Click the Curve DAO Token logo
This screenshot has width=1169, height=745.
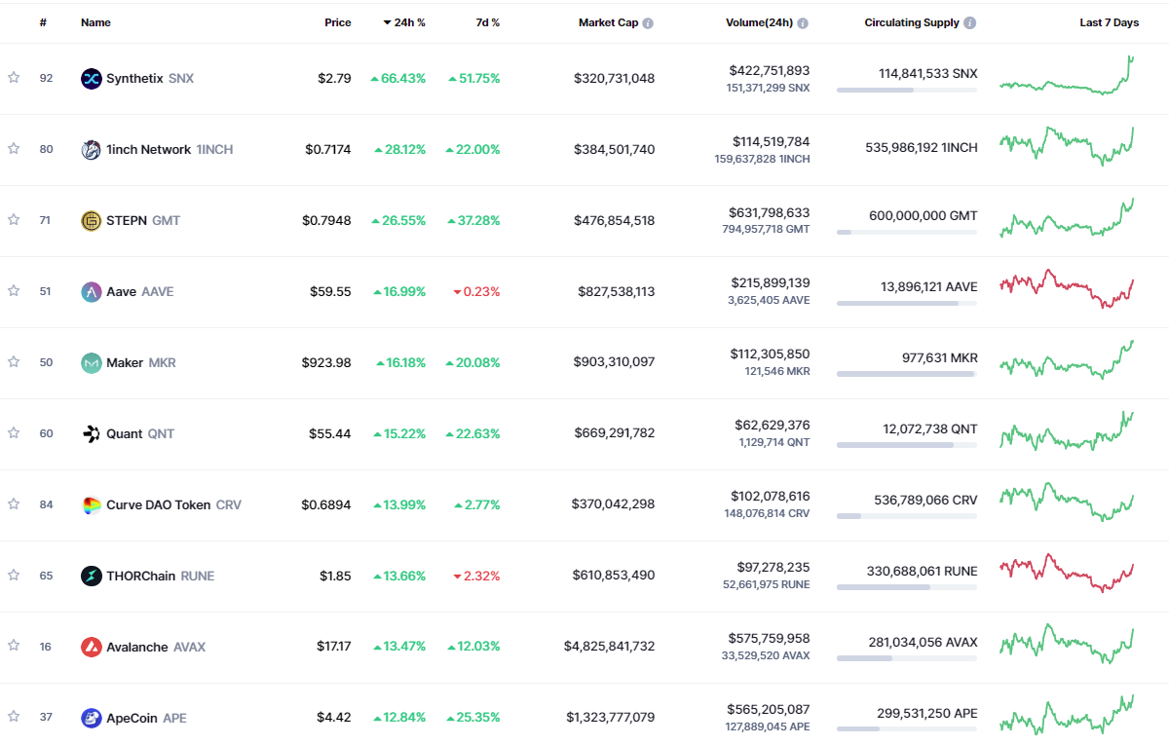click(91, 504)
